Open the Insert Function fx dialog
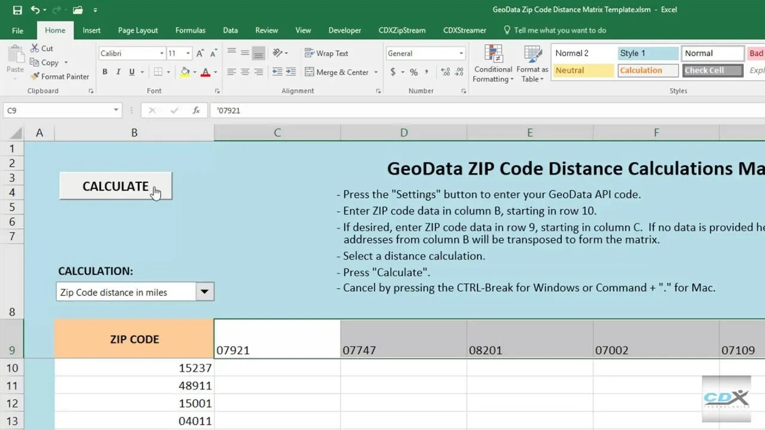 [x=196, y=110]
